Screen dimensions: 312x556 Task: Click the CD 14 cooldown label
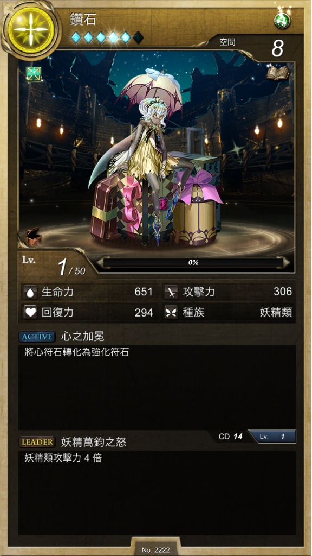(x=230, y=437)
